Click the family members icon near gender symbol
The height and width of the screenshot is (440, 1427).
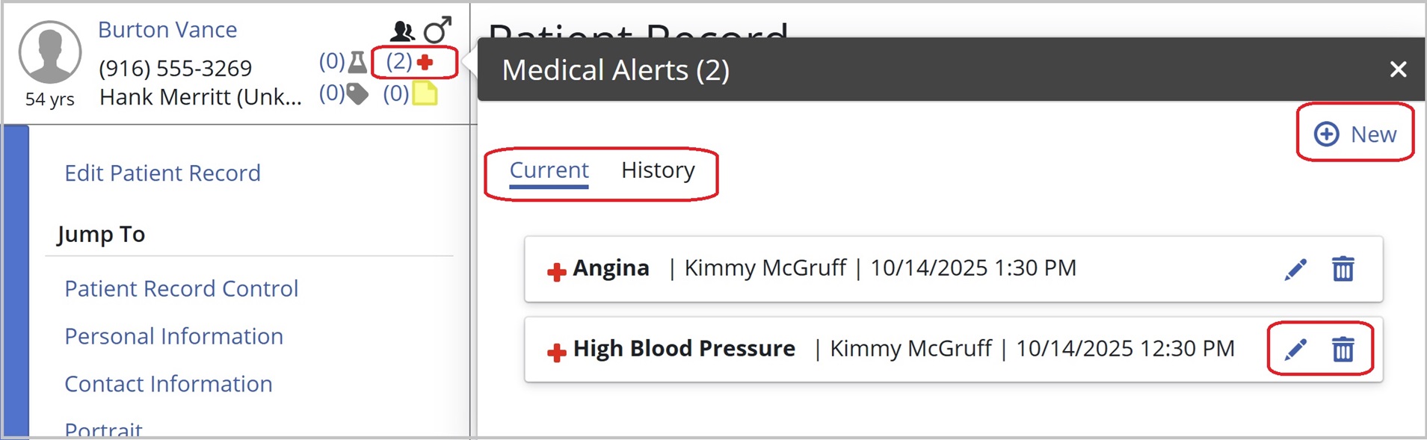(402, 31)
